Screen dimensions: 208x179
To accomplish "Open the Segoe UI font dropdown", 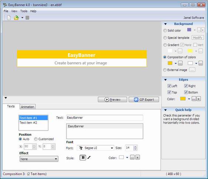I will tap(96, 148).
